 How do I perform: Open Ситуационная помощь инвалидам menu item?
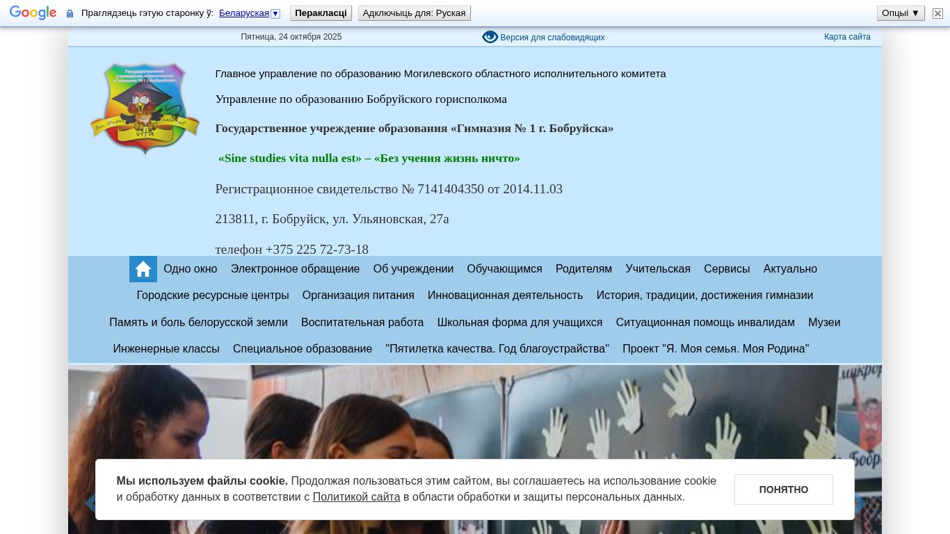[705, 323]
